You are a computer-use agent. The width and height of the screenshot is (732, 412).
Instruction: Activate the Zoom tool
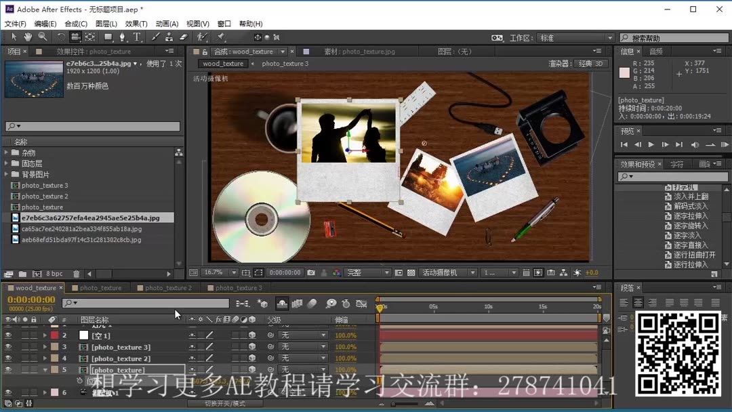[x=42, y=38]
